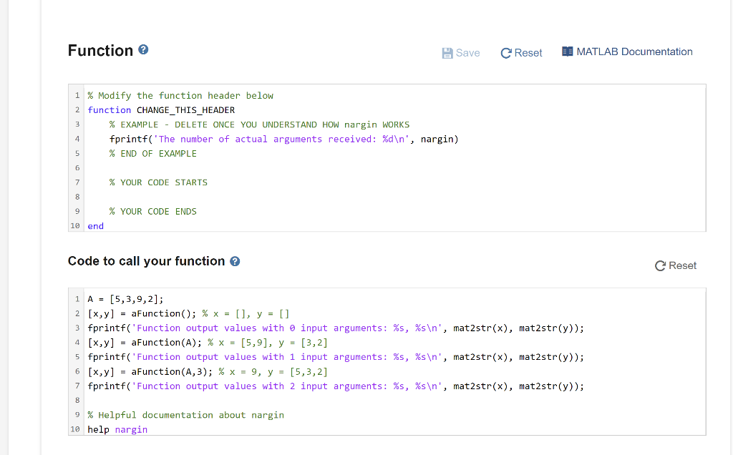Reset the code that calls your function
The height and width of the screenshot is (455, 733).
(x=675, y=265)
